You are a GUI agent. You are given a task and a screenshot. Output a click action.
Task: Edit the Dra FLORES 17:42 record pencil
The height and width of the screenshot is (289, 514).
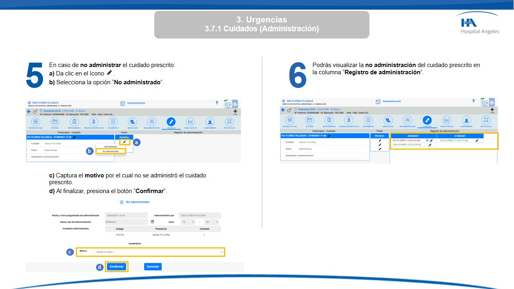tap(477, 140)
